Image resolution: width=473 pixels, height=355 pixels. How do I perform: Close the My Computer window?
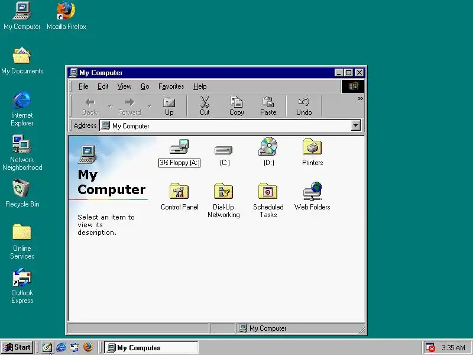359,72
